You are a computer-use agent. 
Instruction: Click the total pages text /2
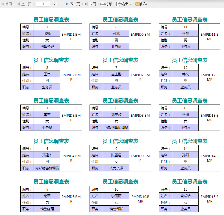[56, 4]
